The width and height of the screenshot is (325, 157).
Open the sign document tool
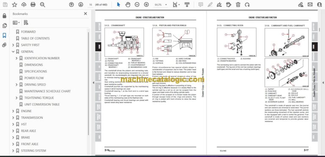point(219,5)
